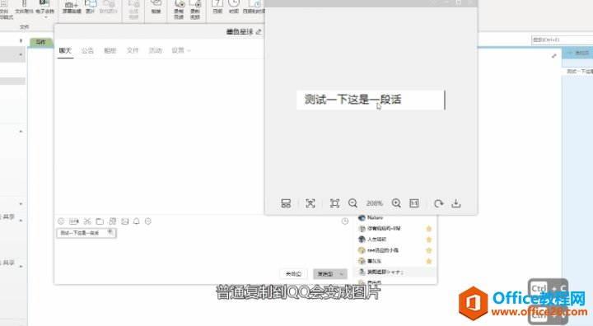Click the 关闭(C) button
Screen dimensions: 593x326
click(293, 274)
